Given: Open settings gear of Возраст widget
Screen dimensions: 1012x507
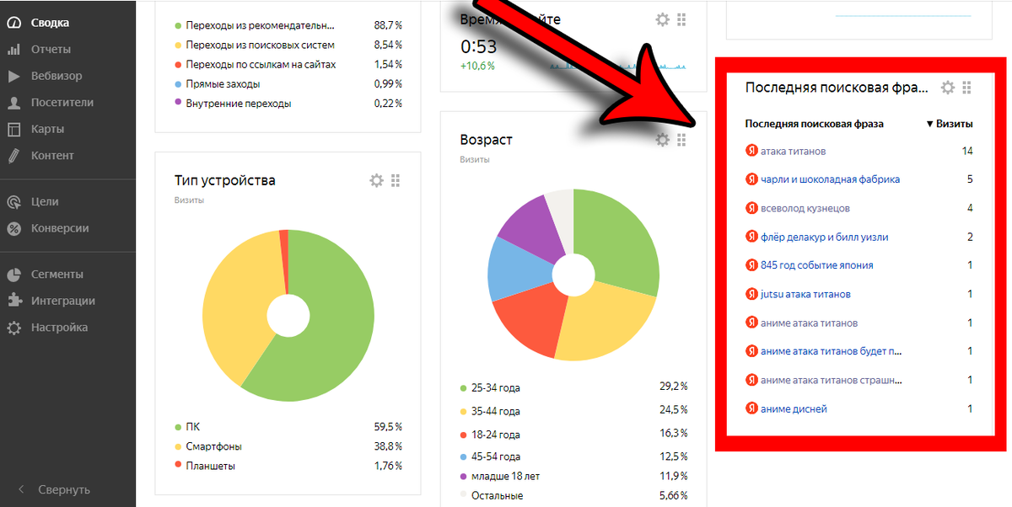Looking at the screenshot, I should pos(662,140).
